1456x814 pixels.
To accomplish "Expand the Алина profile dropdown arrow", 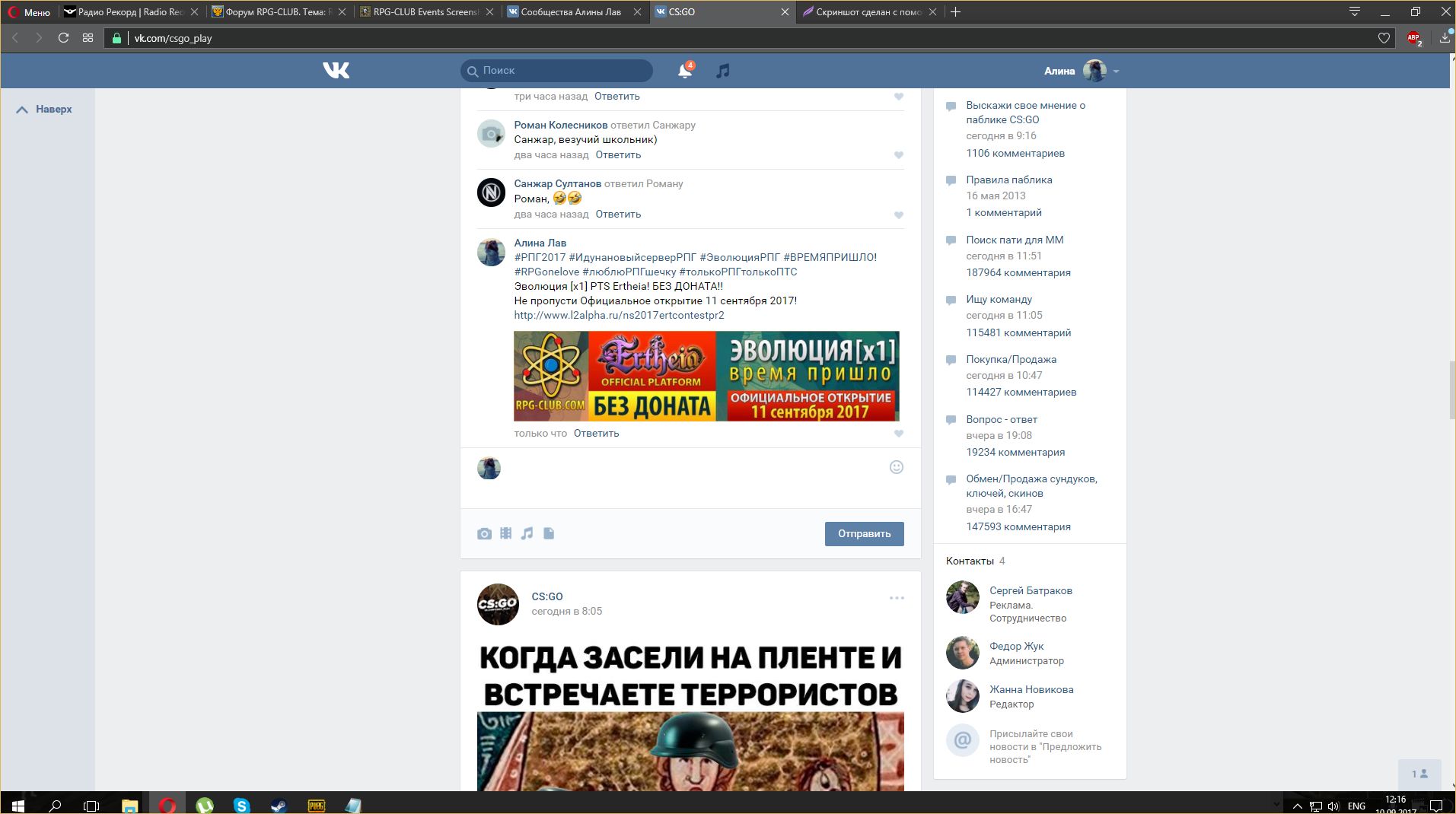I will [1116, 72].
